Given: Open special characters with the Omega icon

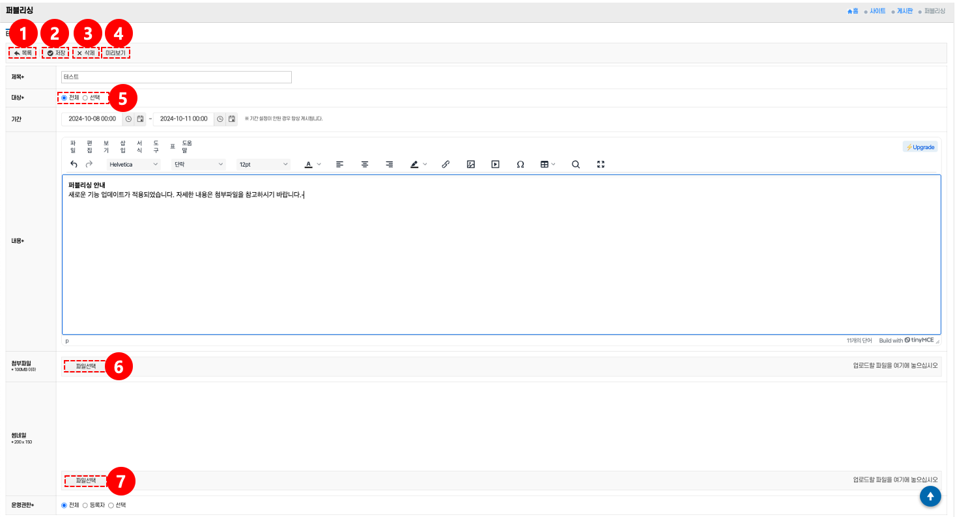Looking at the screenshot, I should tap(520, 165).
